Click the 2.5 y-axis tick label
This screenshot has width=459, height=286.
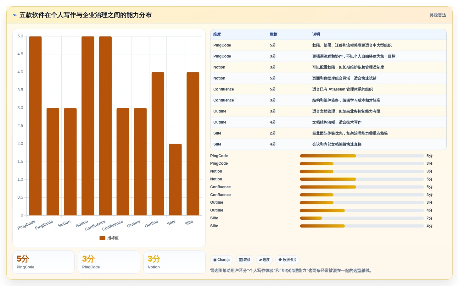coord(20,126)
